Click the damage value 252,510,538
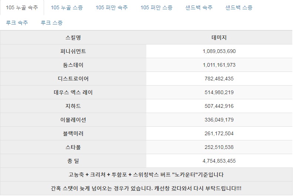 (219, 147)
